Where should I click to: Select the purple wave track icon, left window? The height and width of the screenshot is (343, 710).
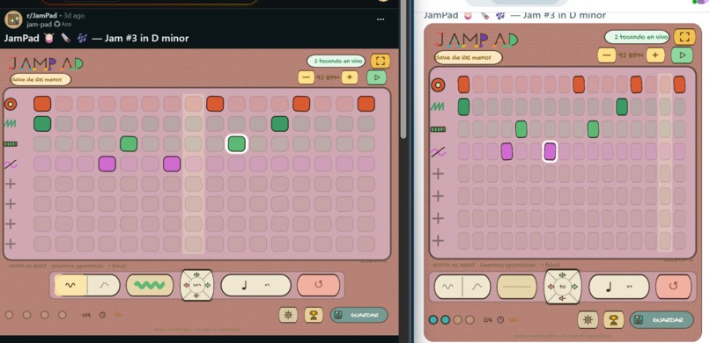coord(11,164)
